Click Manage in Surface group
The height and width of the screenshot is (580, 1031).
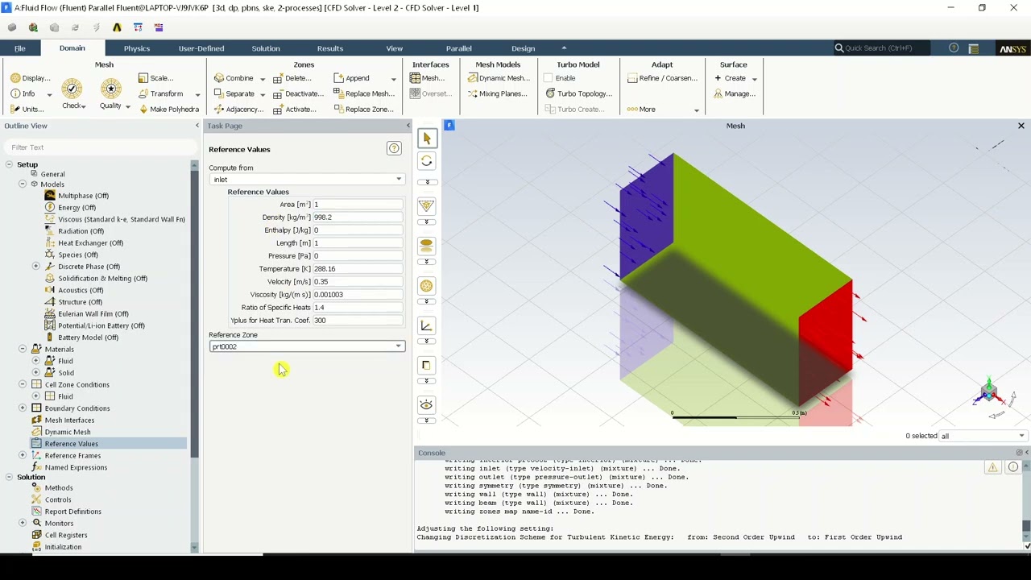click(734, 94)
